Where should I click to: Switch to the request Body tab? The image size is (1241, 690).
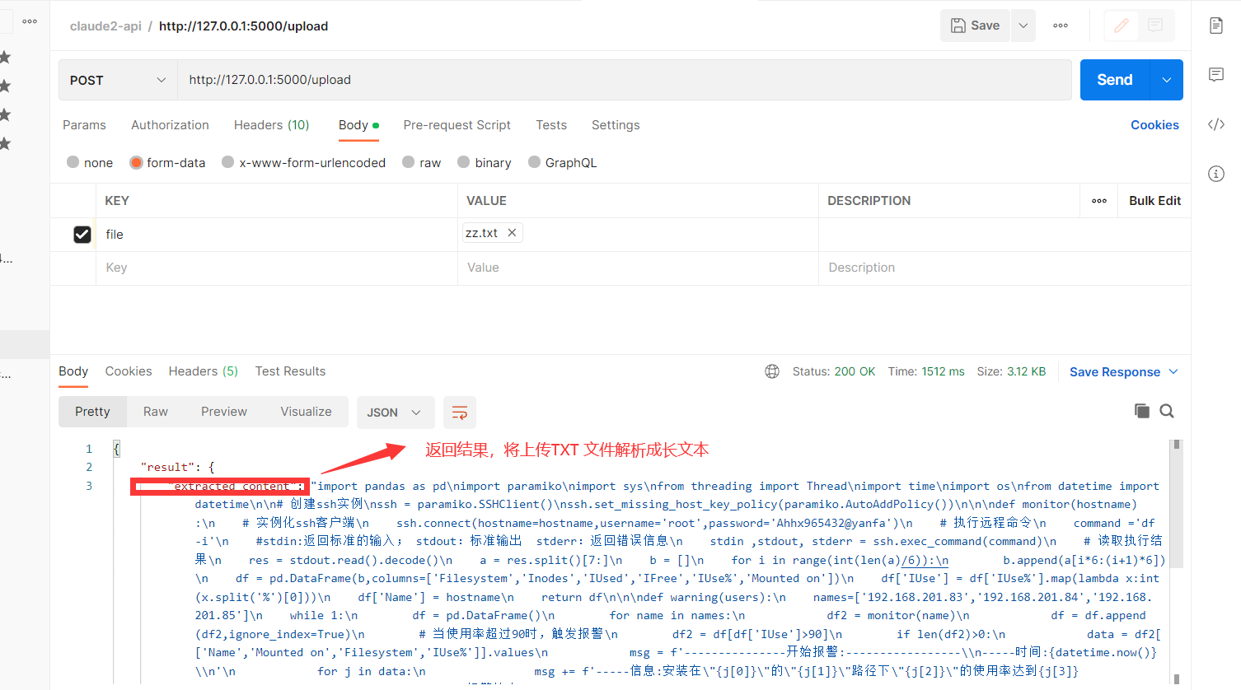358,125
